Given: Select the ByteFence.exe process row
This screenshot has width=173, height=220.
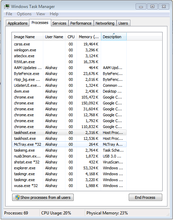Looking at the screenshot, I should pyautogui.click(x=69, y=74).
